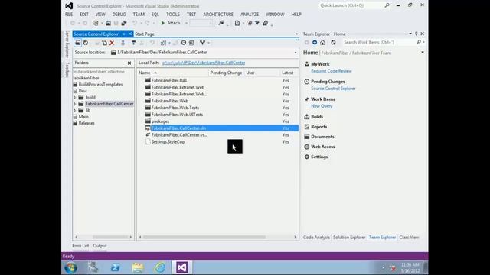Screen dimensions: 490x275
Task: Click the Source Control Explorer link under Pending Changes
Action: [333, 89]
